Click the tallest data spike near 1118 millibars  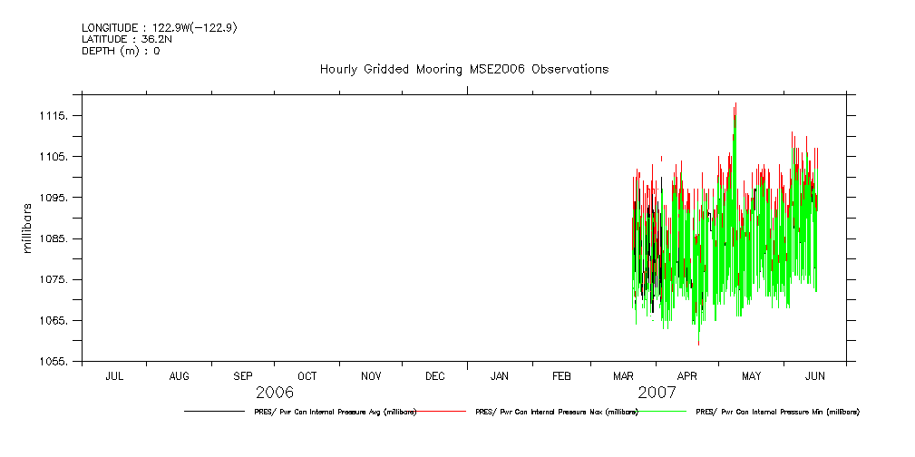(x=735, y=105)
